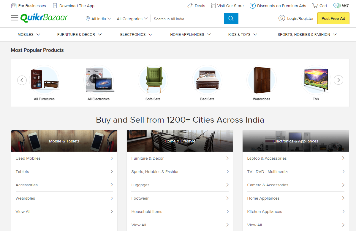
Task: Open All Electronics product thumbnail
Action: tap(99, 80)
